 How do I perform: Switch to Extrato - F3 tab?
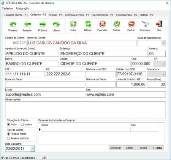point(55,15)
